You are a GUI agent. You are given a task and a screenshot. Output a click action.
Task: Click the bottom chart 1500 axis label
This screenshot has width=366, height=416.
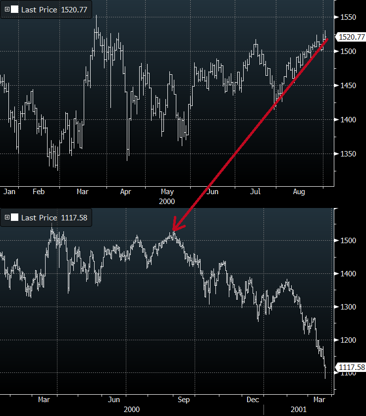tap(348, 241)
